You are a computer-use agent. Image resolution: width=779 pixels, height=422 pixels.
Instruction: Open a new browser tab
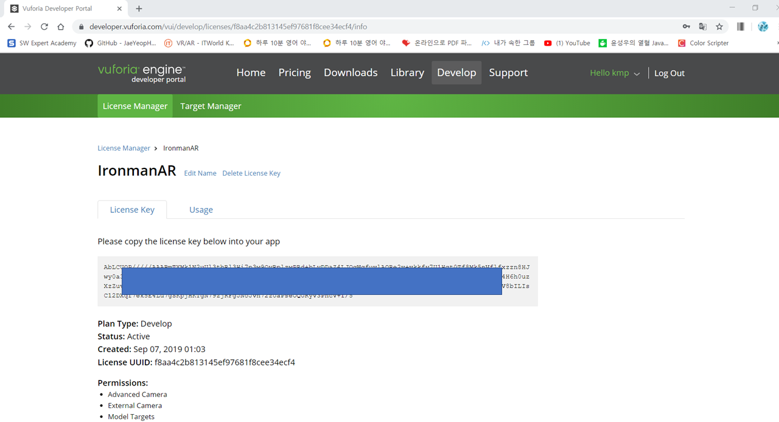point(139,9)
